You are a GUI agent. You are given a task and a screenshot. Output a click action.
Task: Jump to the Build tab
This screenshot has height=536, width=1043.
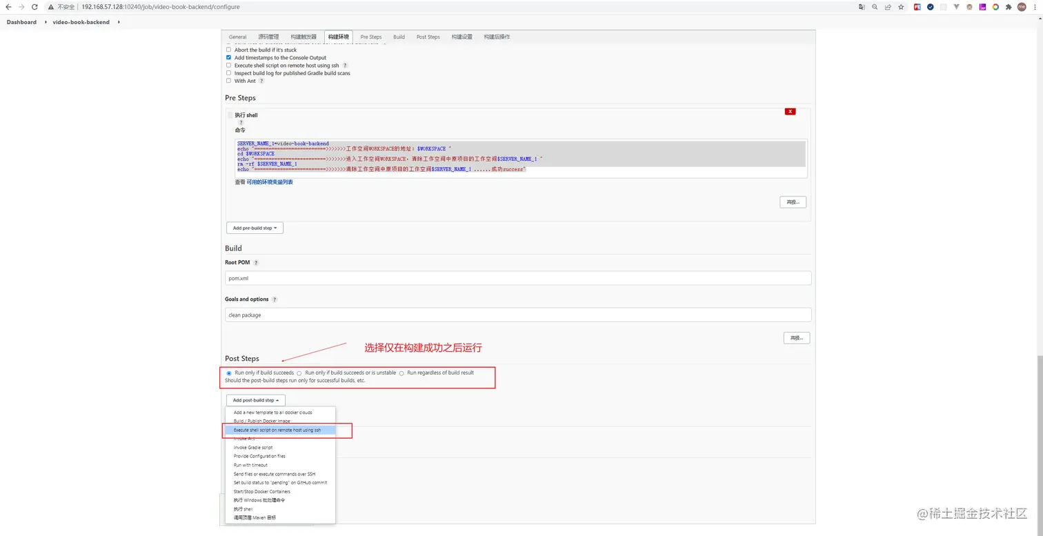pos(399,37)
